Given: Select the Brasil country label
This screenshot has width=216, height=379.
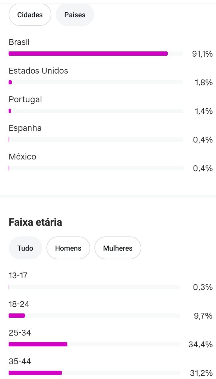Looking at the screenshot, I should point(19,42).
